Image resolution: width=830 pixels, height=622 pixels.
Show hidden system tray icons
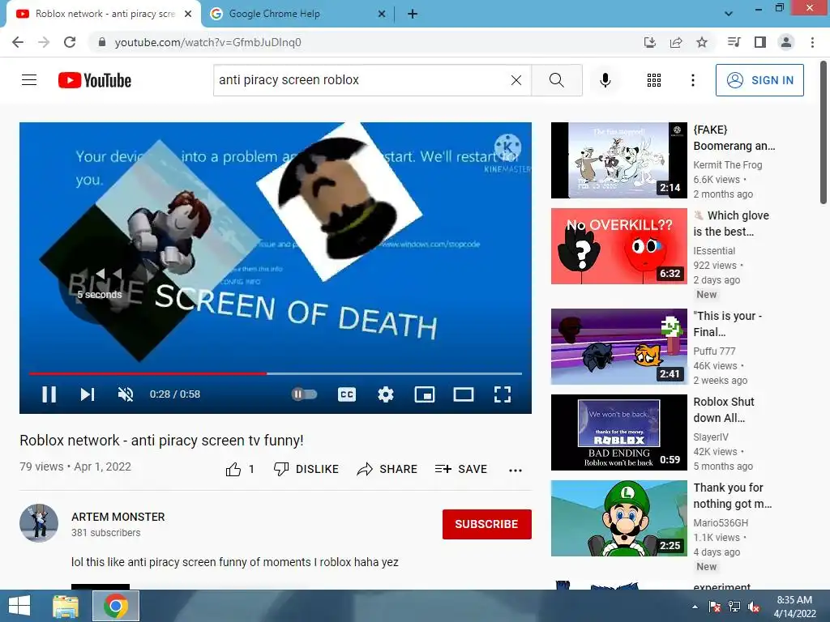pos(695,607)
